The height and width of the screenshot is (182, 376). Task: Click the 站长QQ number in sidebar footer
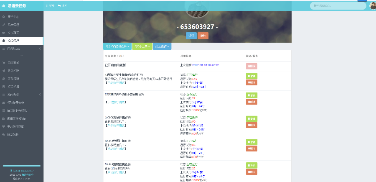pyautogui.click(x=27, y=171)
